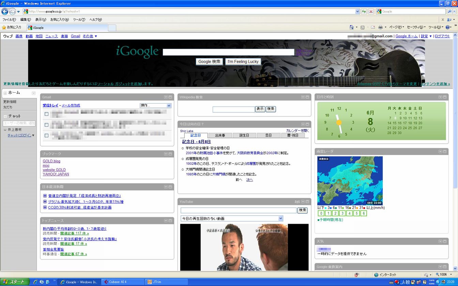Screen dimensions: 458x286
Task: Click the red Stop loading icon
Action: click(371, 12)
